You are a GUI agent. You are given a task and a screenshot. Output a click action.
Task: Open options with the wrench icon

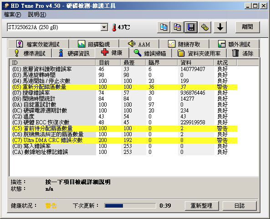click(x=205, y=27)
